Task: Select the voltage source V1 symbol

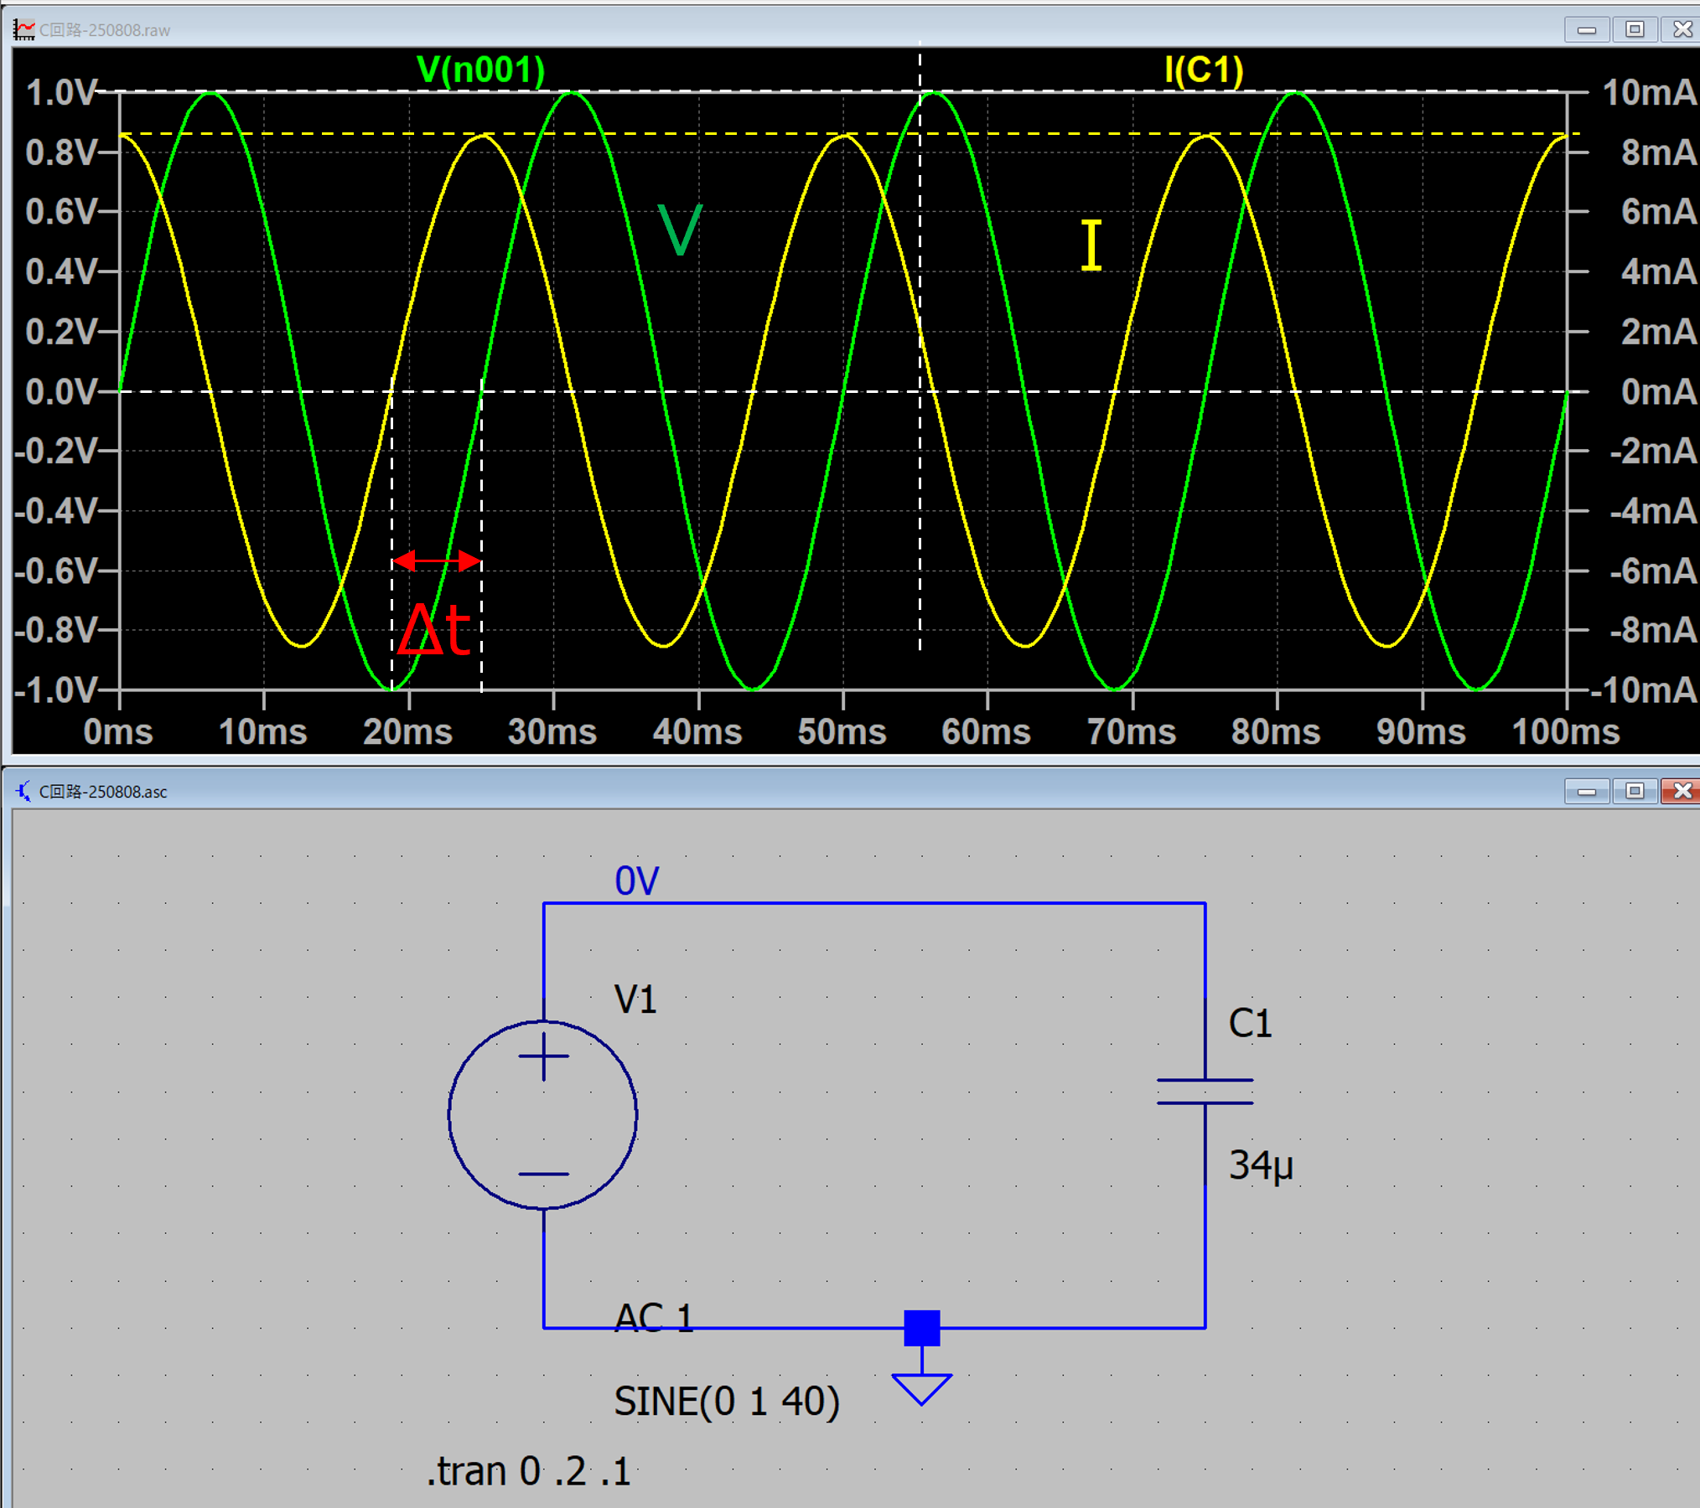Action: pyautogui.click(x=543, y=1114)
